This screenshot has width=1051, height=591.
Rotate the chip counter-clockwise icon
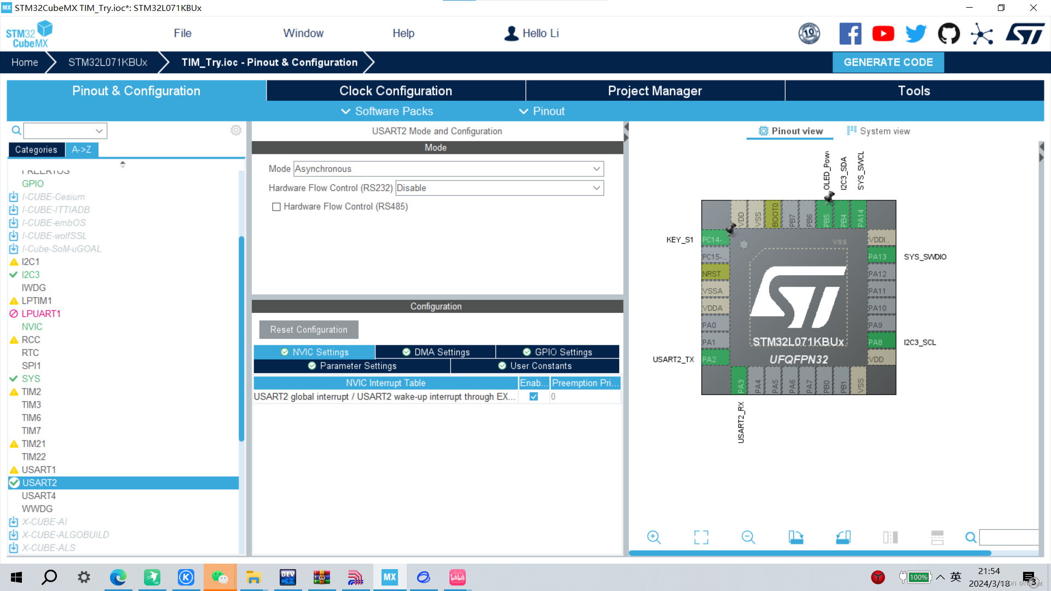(843, 537)
